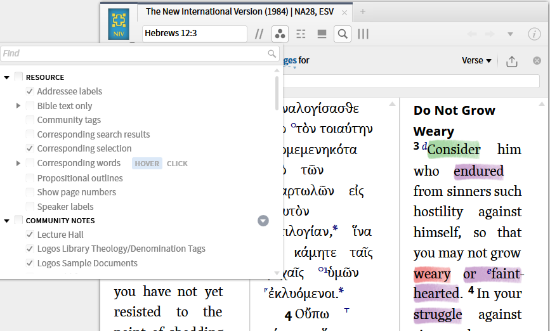The image size is (550, 331).
Task: Collapse the COMMUNITY NOTES section
Action: (7, 221)
